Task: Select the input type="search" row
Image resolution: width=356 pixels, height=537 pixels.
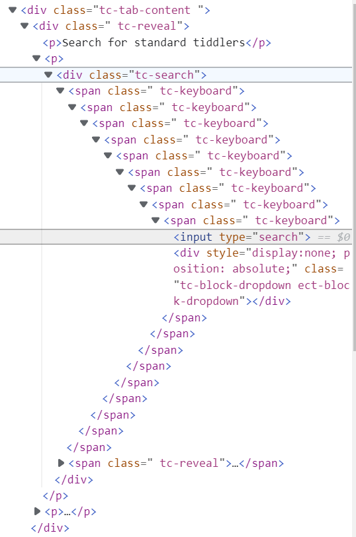Action: tap(176, 237)
